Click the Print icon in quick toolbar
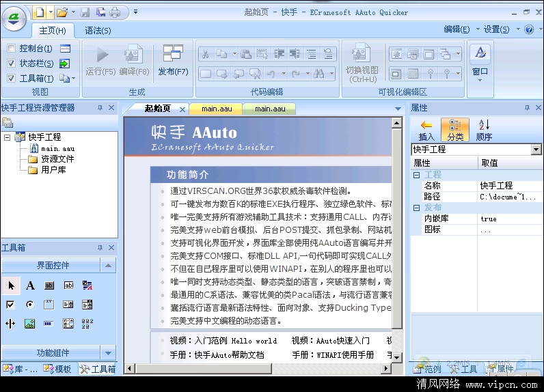Screen dimensions: 544x392 pos(115,13)
